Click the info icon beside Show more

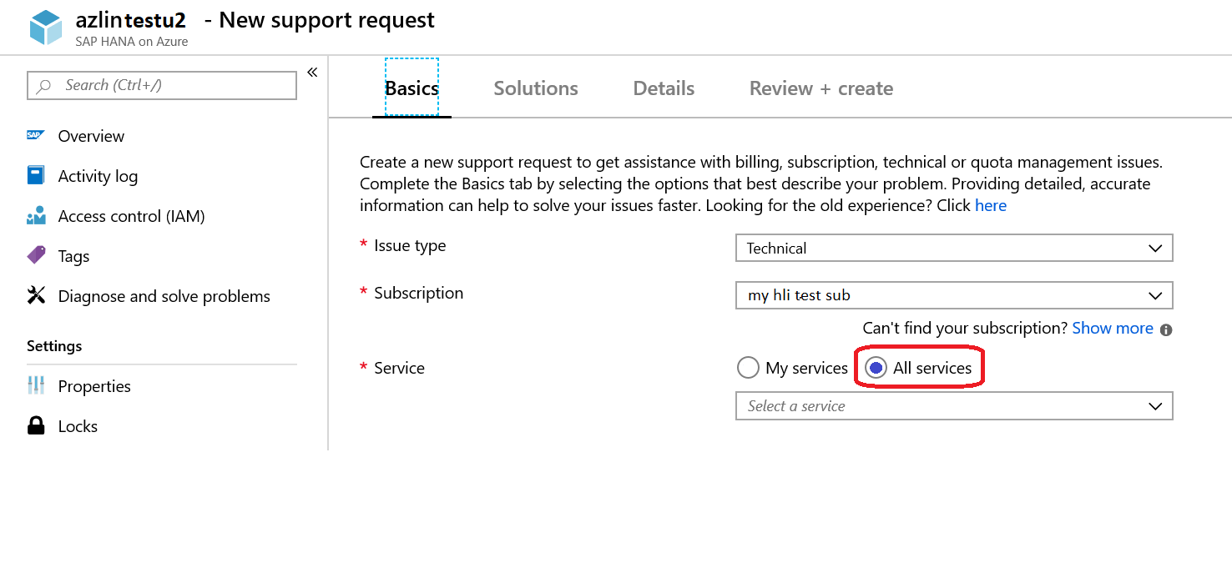point(1166,329)
